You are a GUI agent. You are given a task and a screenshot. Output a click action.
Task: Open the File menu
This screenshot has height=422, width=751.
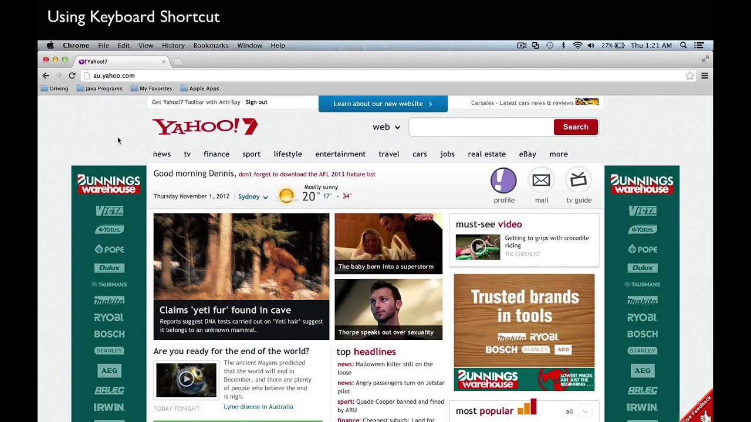pyautogui.click(x=103, y=45)
